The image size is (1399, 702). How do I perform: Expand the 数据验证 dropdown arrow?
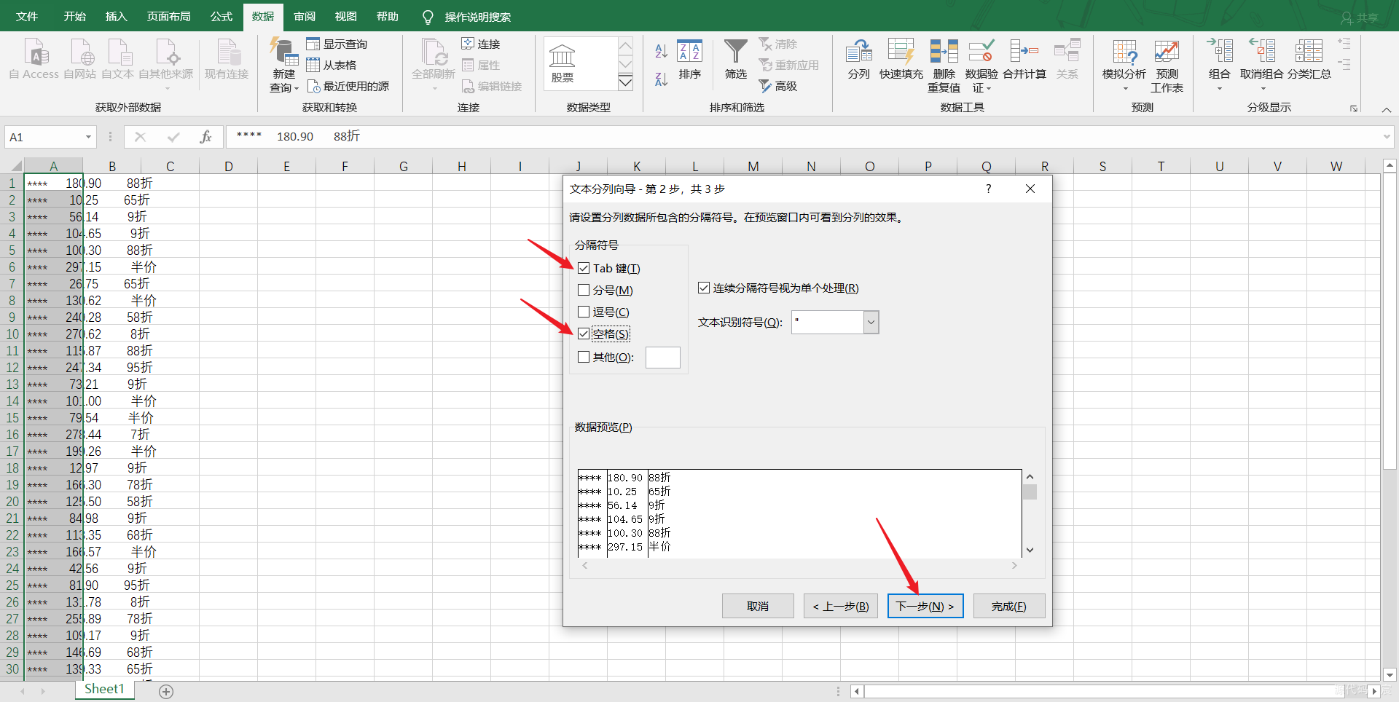989,89
